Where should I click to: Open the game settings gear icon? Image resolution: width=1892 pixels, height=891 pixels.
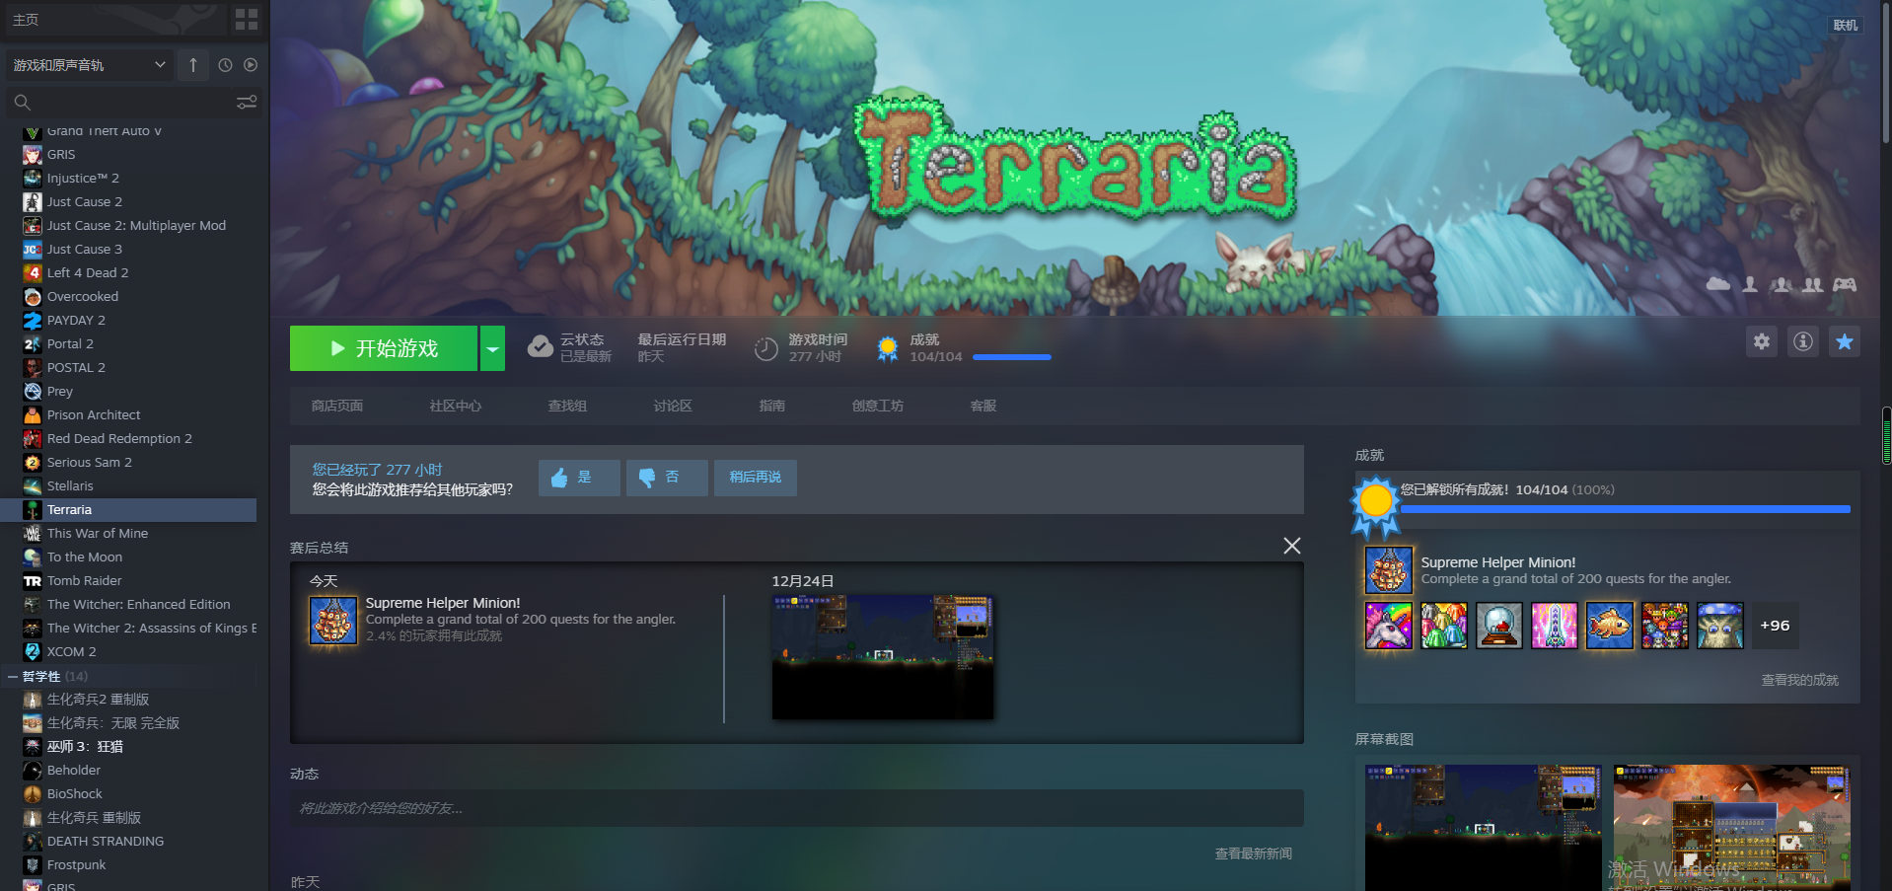point(1761,341)
